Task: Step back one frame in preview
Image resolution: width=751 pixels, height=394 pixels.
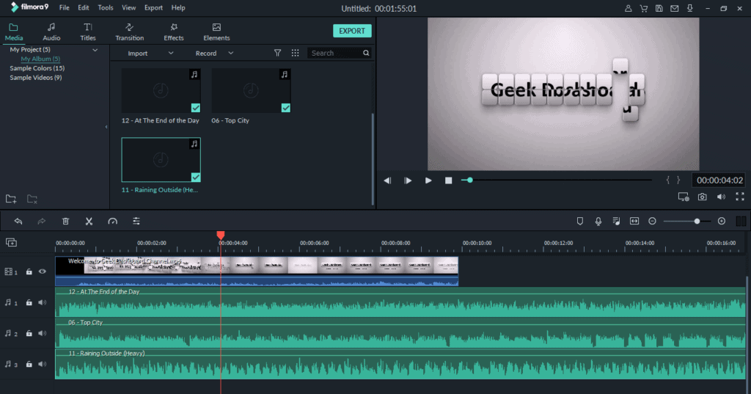Action: pyautogui.click(x=387, y=180)
